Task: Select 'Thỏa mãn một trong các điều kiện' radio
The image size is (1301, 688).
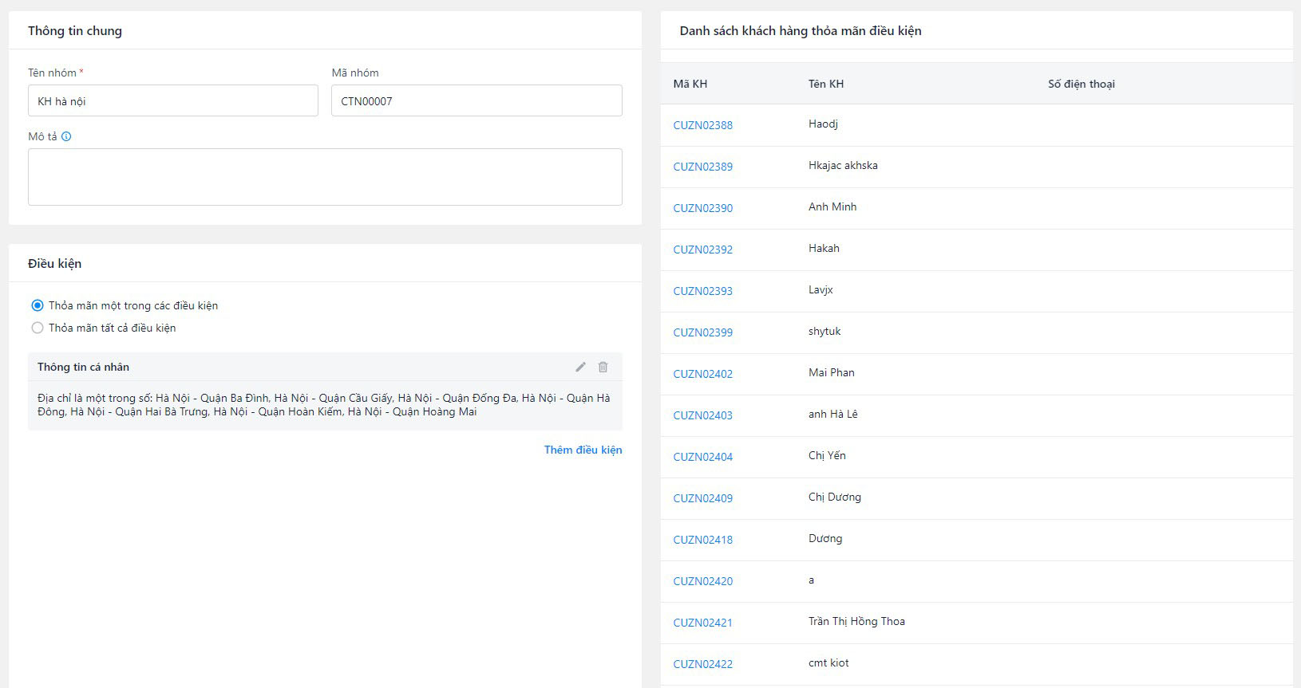Action: [38, 305]
